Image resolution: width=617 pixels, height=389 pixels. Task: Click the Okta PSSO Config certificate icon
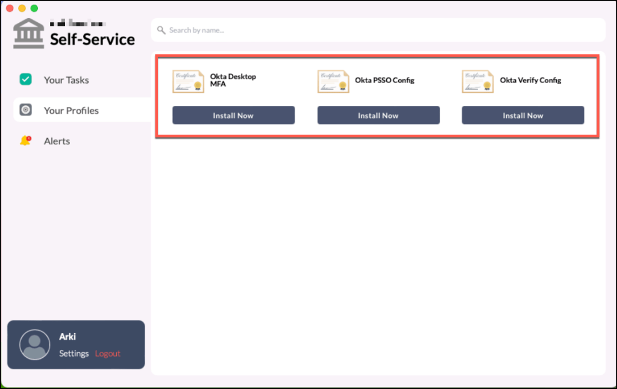click(333, 81)
